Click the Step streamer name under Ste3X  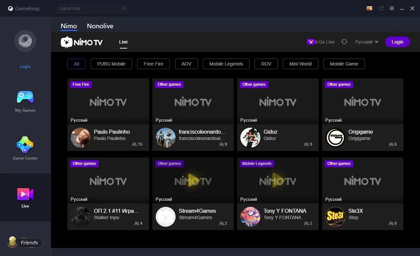coord(353,217)
